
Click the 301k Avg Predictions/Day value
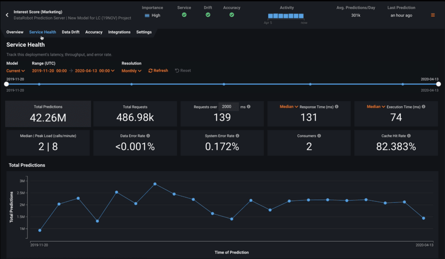pos(355,15)
